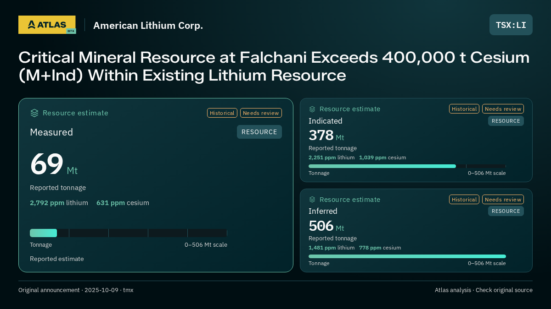Click the Measured category label

[51, 132]
